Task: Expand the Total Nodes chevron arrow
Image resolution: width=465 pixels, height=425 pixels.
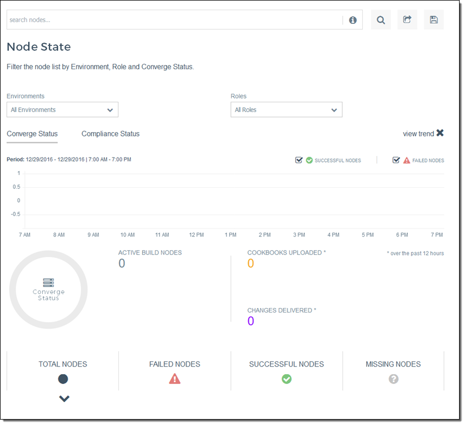Action: pos(64,399)
